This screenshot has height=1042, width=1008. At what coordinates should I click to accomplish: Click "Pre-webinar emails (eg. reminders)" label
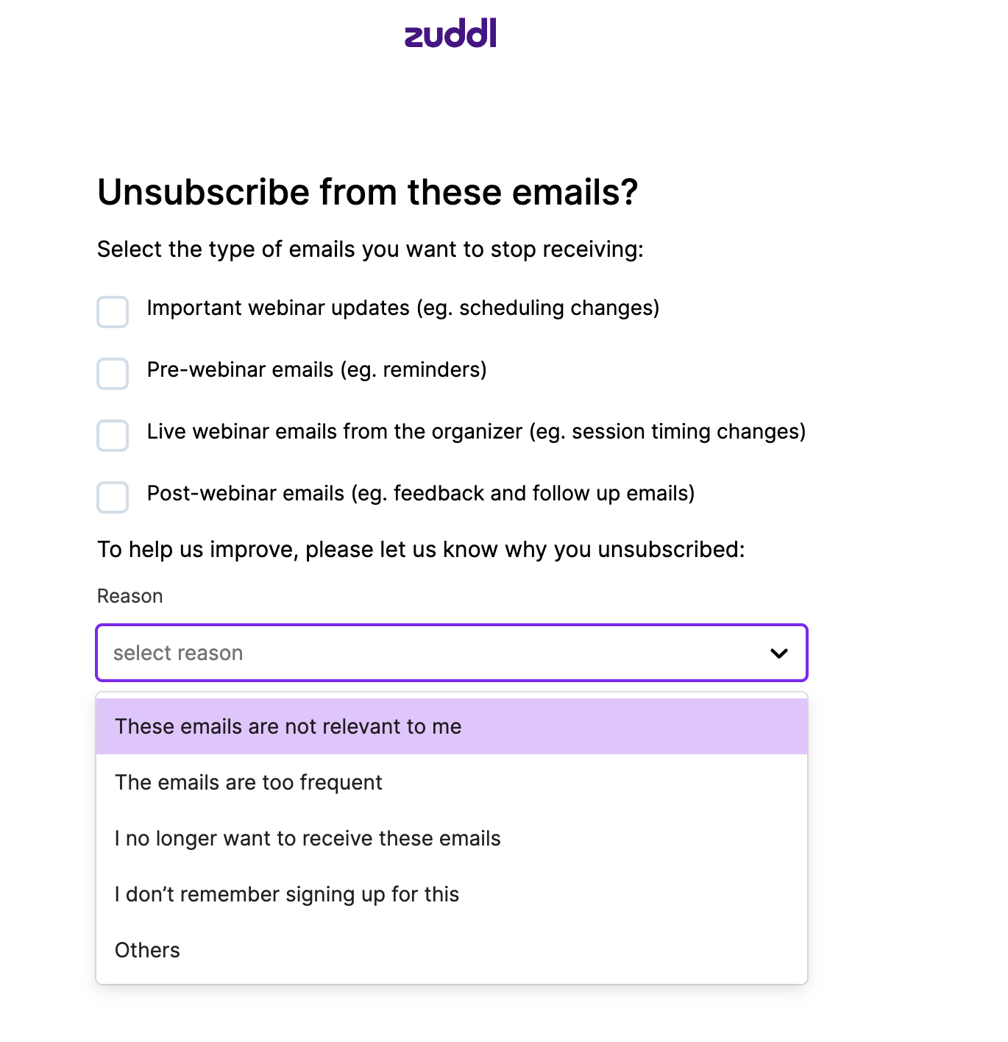(x=316, y=370)
